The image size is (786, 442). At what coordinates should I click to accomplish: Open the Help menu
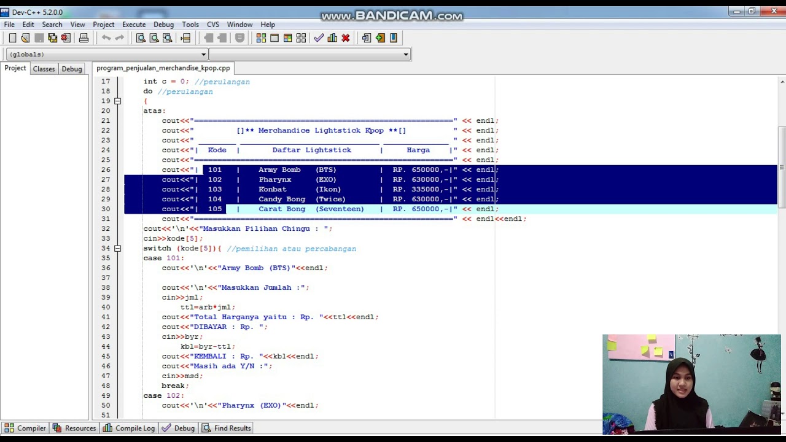[x=268, y=25]
